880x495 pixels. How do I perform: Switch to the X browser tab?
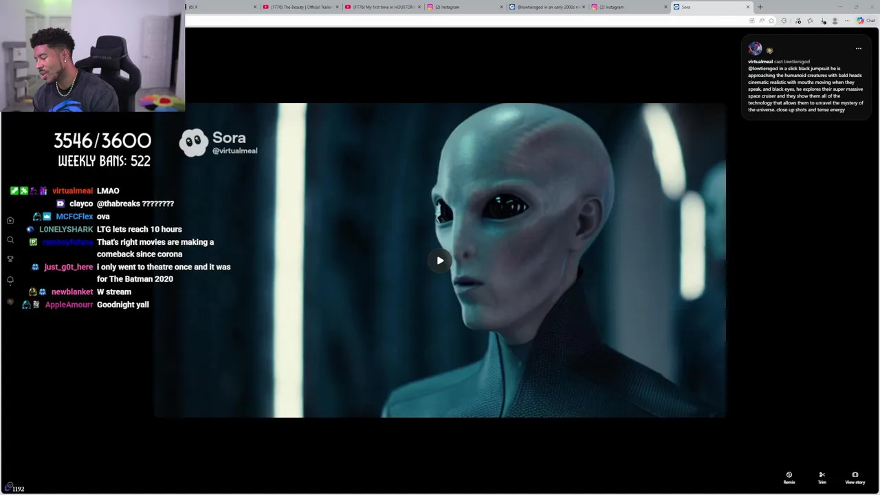220,7
